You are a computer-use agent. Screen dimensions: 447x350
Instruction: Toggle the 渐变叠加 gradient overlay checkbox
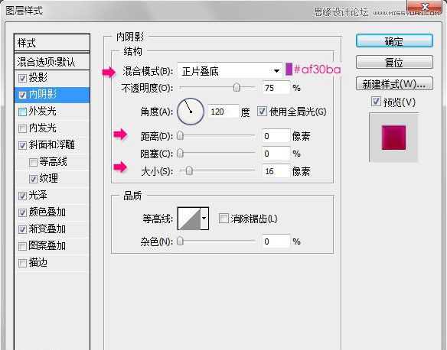pyautogui.click(x=22, y=229)
